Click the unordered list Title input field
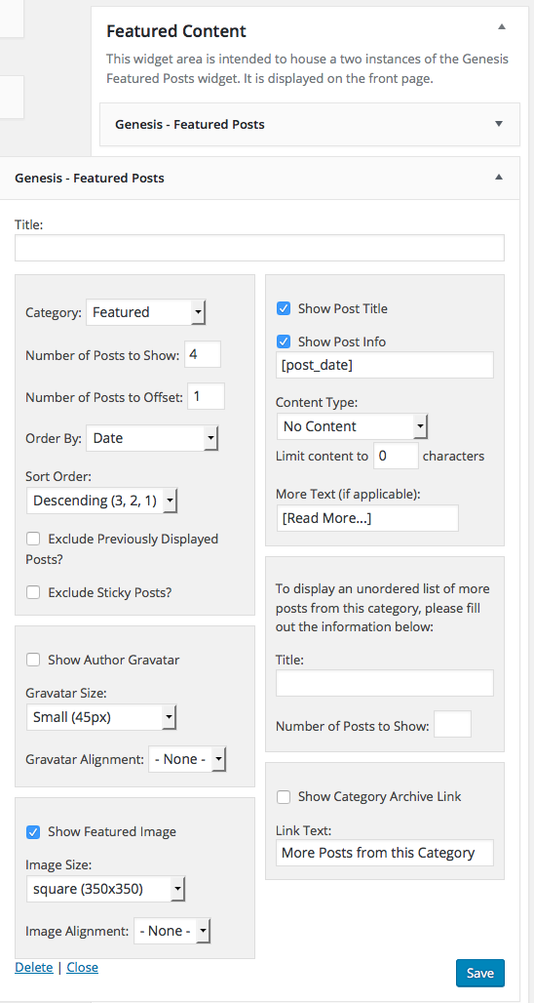The width and height of the screenshot is (534, 1003). [x=385, y=683]
